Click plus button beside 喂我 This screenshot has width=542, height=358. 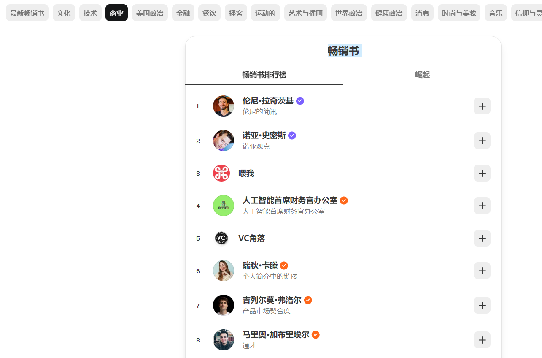(x=482, y=173)
